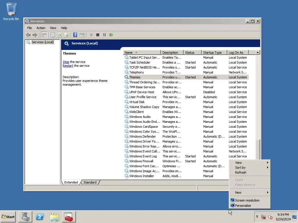
Task: Open the Action menu
Action: click(41, 28)
